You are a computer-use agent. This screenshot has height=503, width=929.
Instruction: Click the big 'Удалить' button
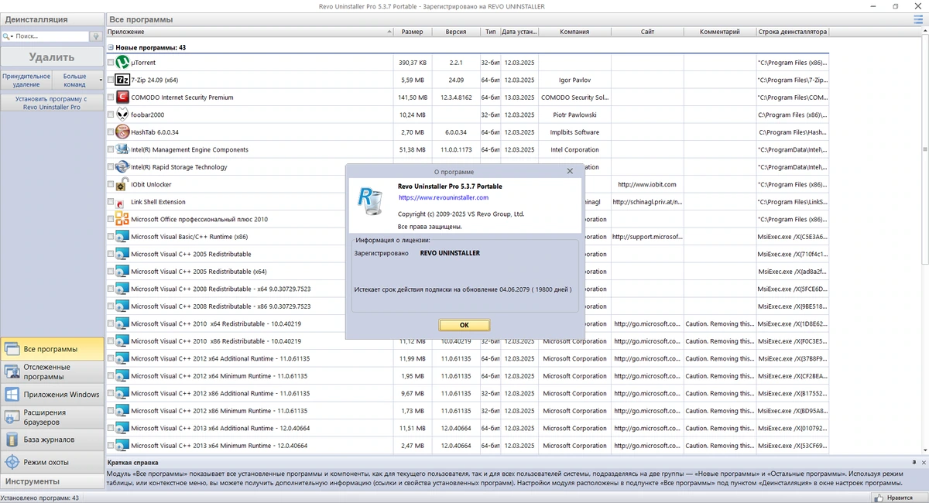coord(52,56)
